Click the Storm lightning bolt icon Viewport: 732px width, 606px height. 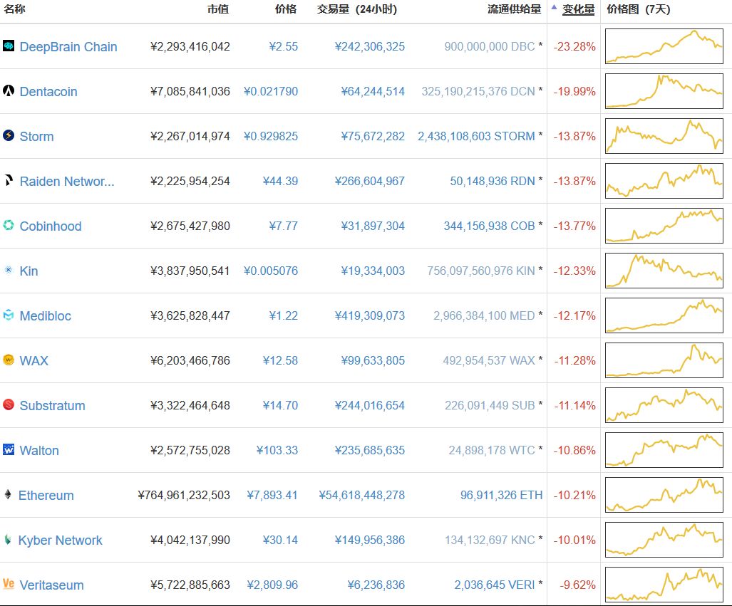(9, 135)
